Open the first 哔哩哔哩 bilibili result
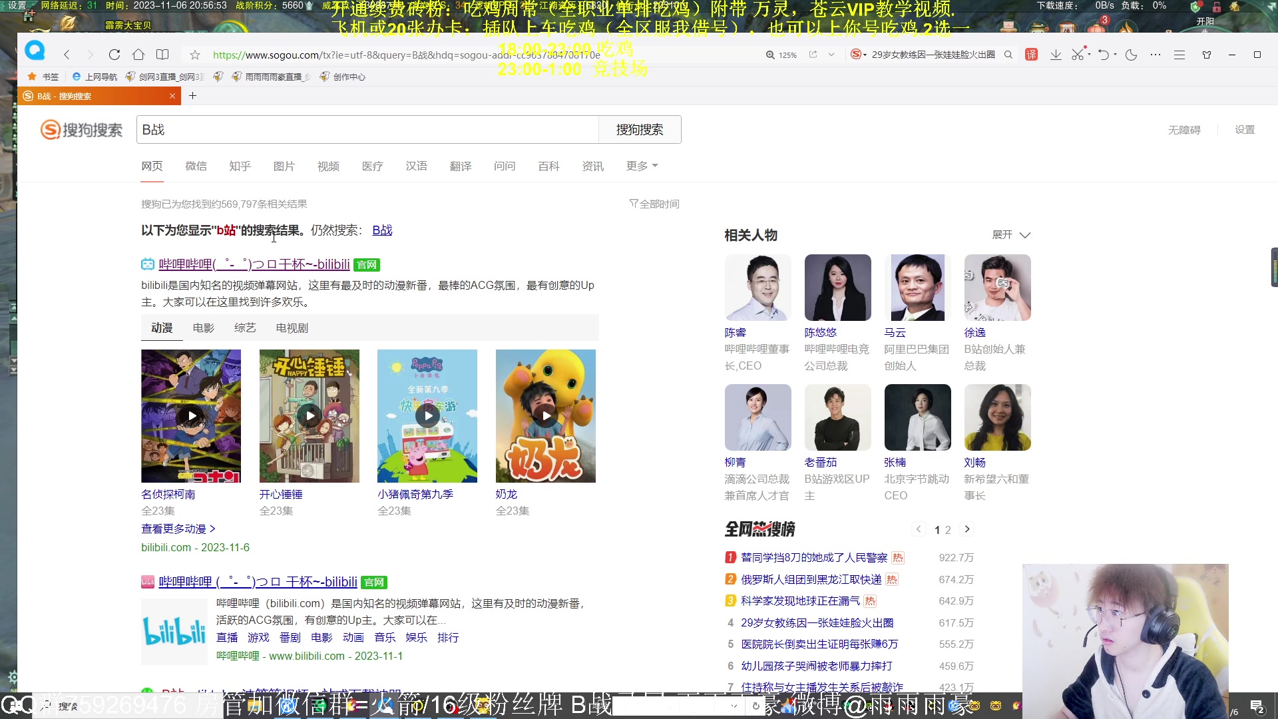1278x719 pixels. 254,265
